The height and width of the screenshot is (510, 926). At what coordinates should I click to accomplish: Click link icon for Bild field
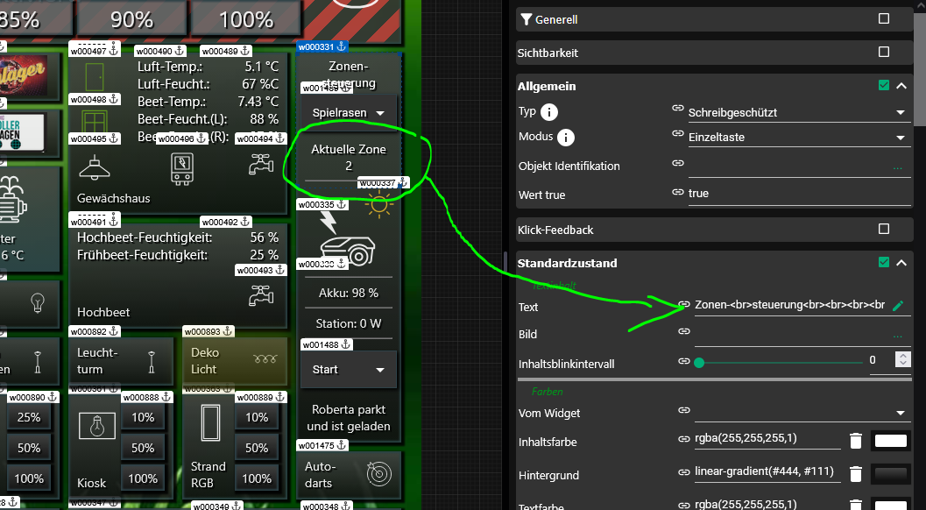pos(684,331)
